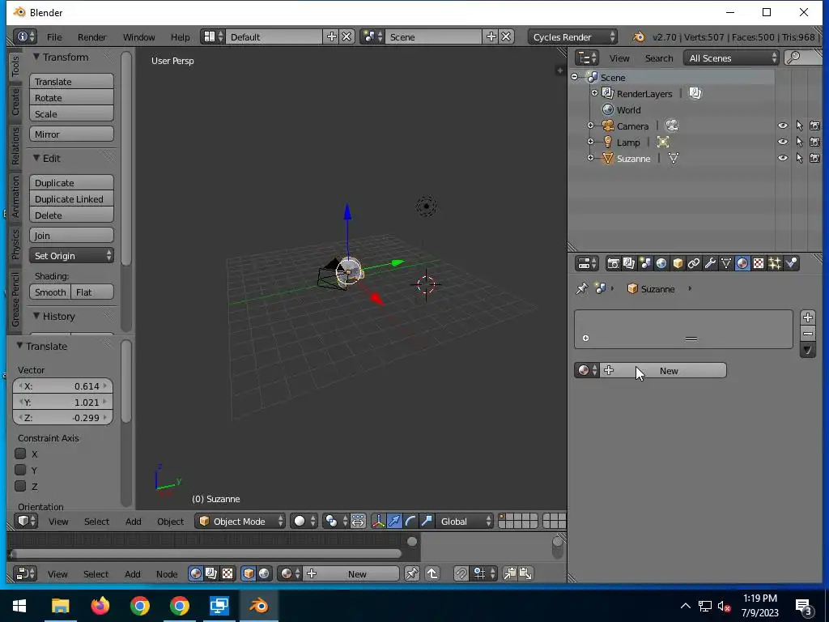Switch to the Physics tab in tool shelf
Image resolution: width=829 pixels, height=622 pixels.
(x=15, y=245)
